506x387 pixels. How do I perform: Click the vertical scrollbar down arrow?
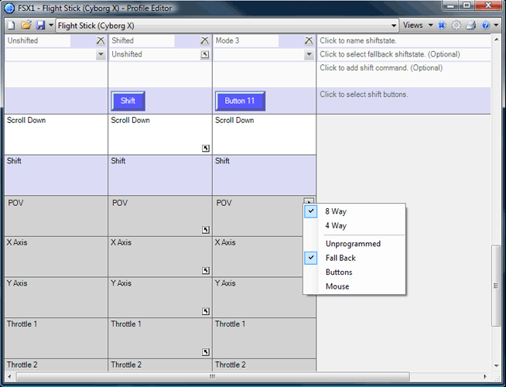(496, 366)
